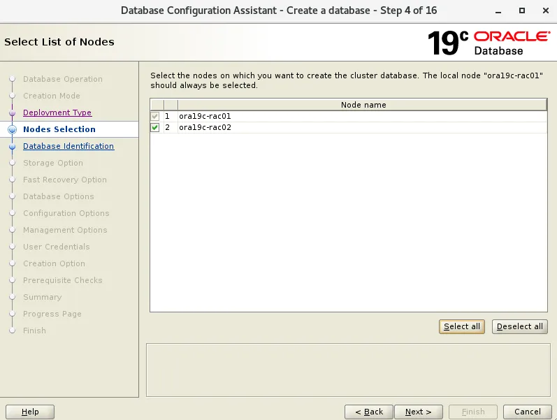
Task: Click the Deployment Type step bullet icon
Action: click(x=12, y=113)
